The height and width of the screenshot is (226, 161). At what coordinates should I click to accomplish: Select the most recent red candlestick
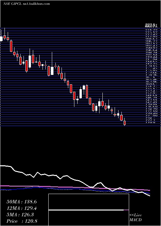pyautogui.click(x=125, y=122)
